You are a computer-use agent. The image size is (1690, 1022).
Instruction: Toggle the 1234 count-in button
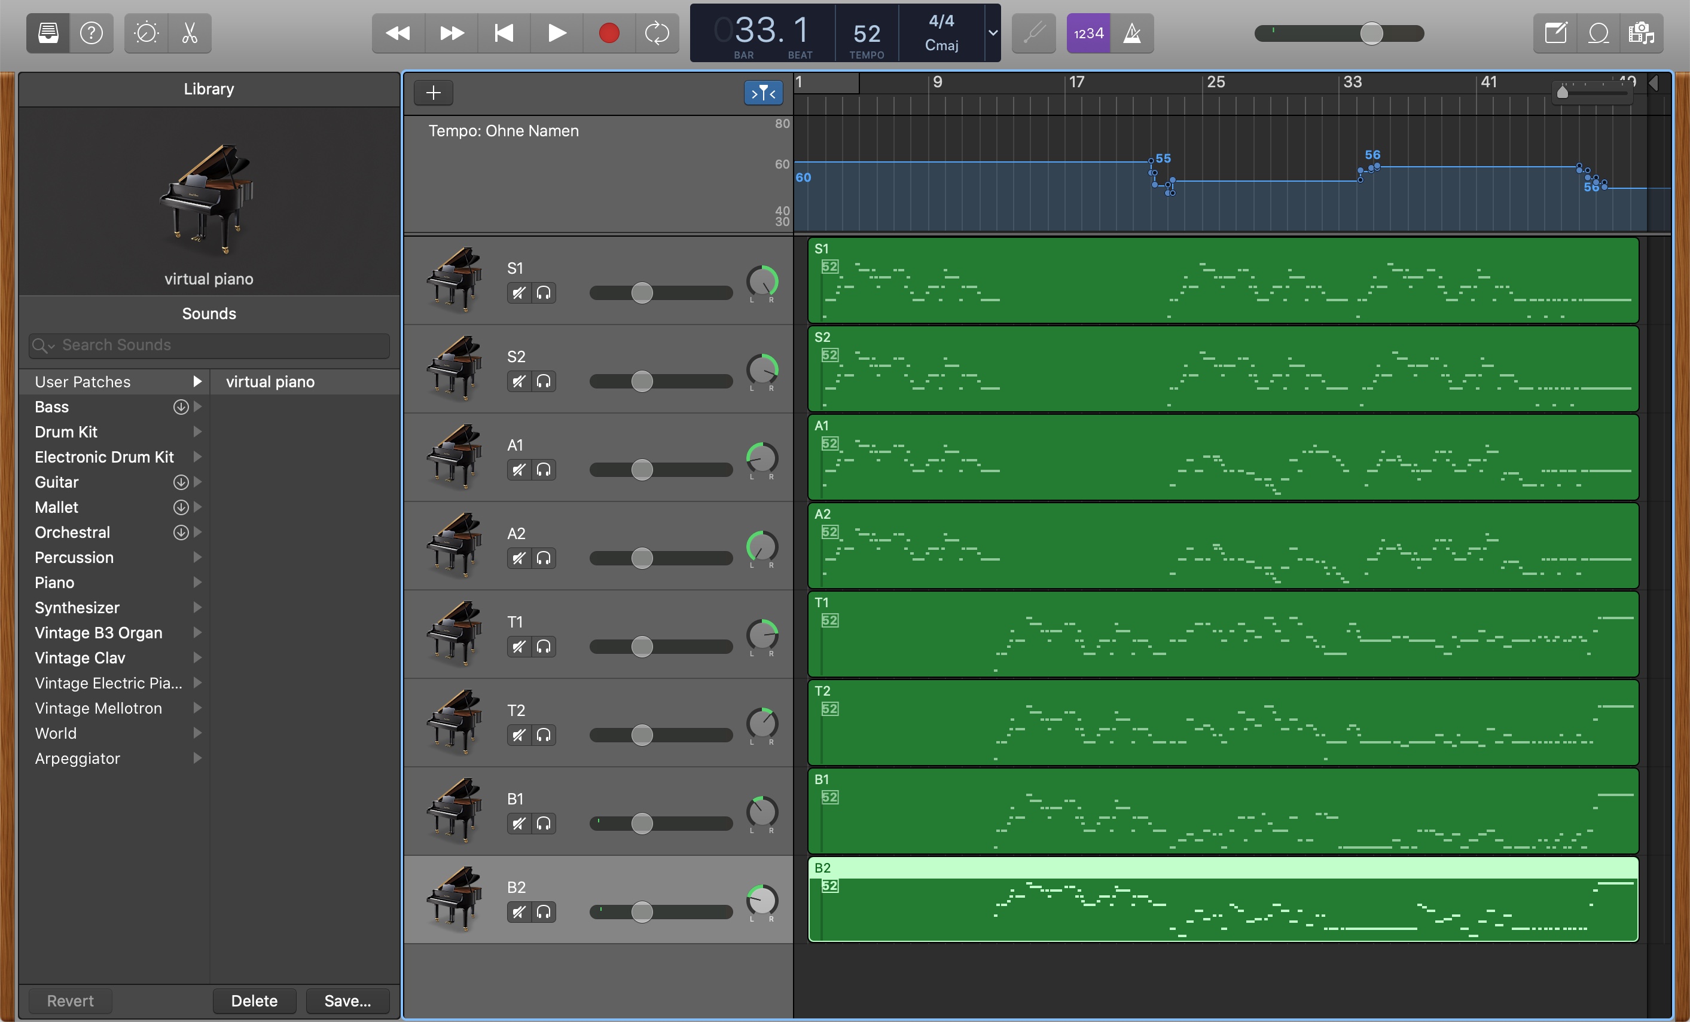[1088, 33]
